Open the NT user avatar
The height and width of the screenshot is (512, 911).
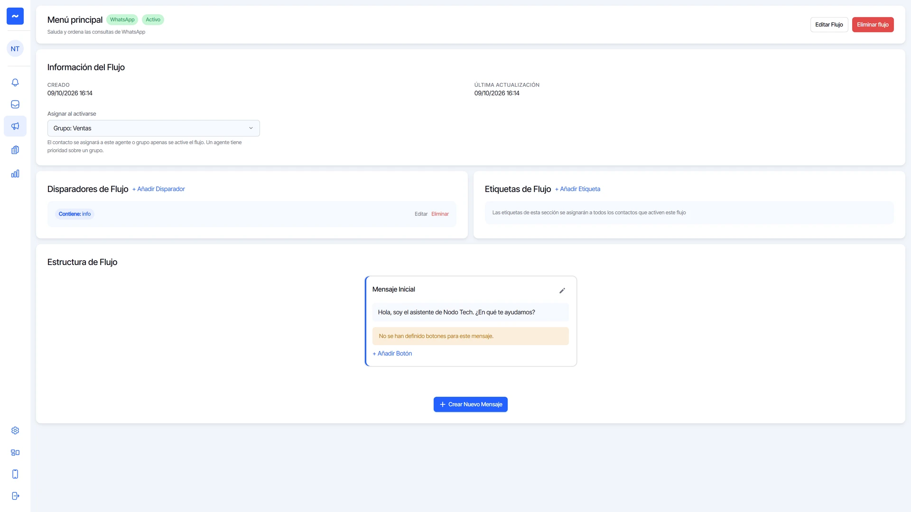coord(15,48)
